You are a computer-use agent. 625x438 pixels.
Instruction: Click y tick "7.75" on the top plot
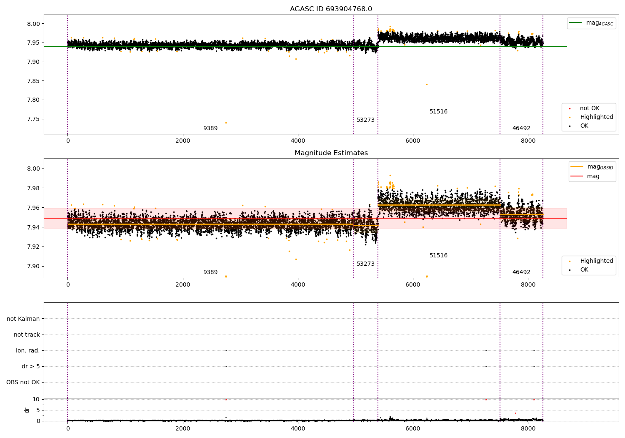pyautogui.click(x=33, y=119)
